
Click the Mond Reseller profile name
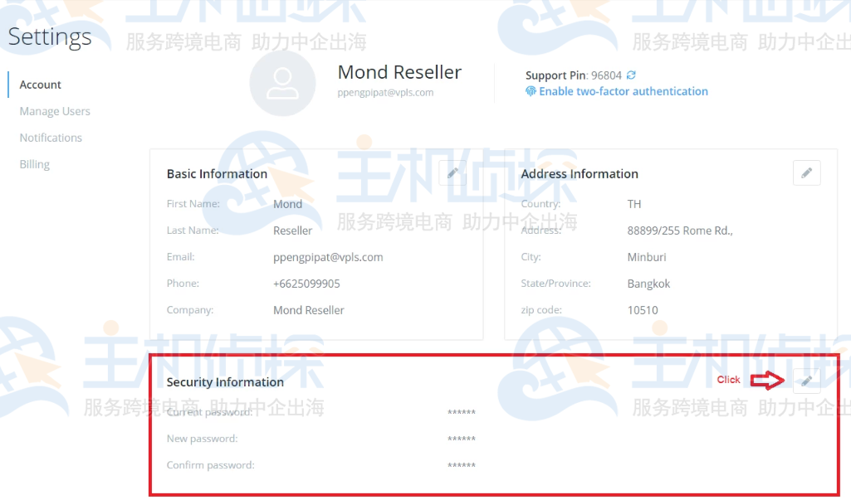coord(399,72)
